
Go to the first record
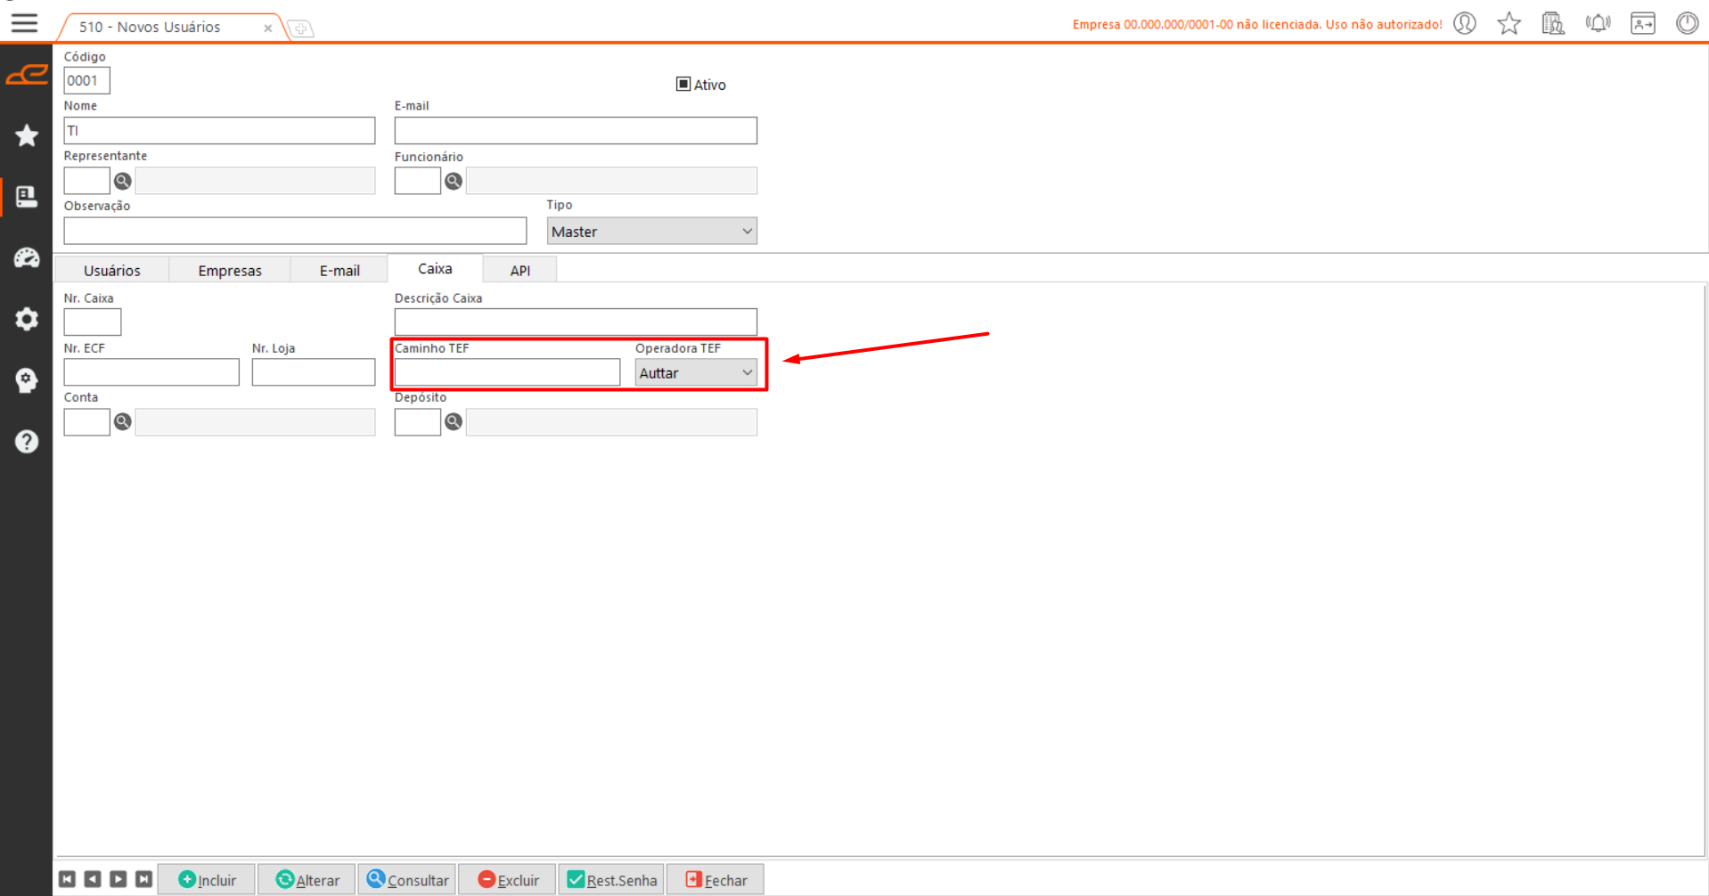[67, 880]
